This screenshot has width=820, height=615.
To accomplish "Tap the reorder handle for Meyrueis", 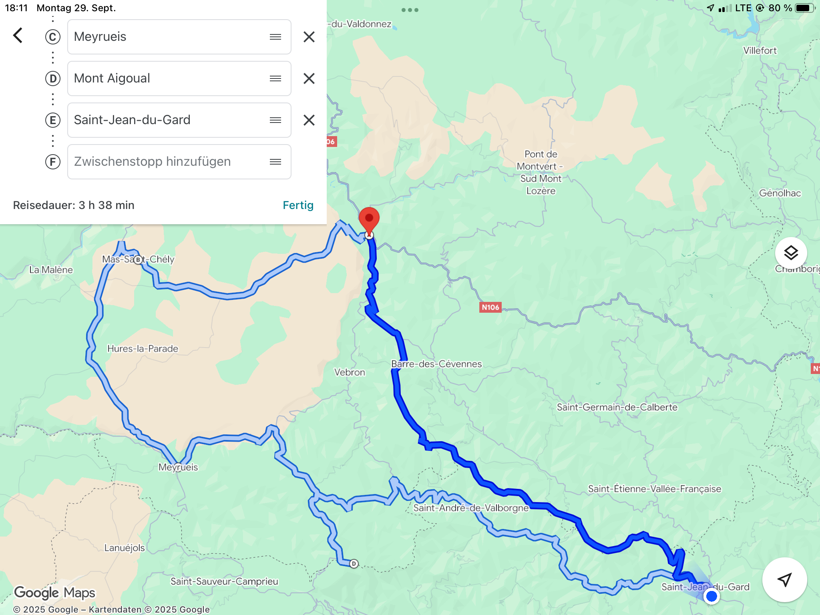I will pyautogui.click(x=275, y=37).
